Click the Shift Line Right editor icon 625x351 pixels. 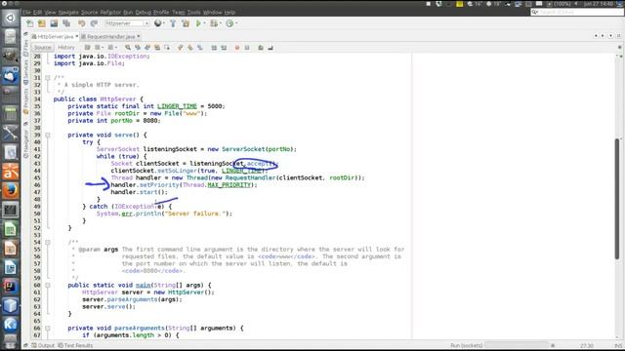(x=224, y=48)
